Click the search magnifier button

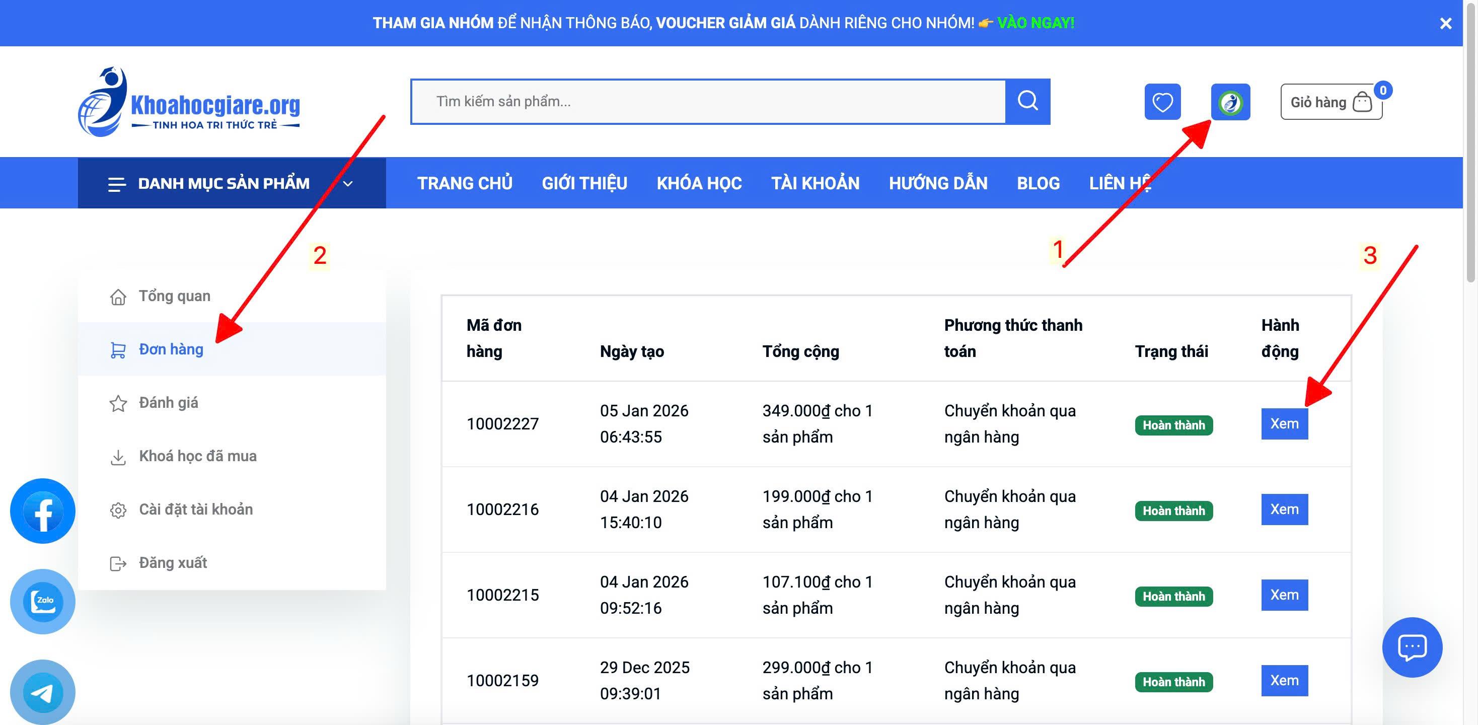(1027, 101)
